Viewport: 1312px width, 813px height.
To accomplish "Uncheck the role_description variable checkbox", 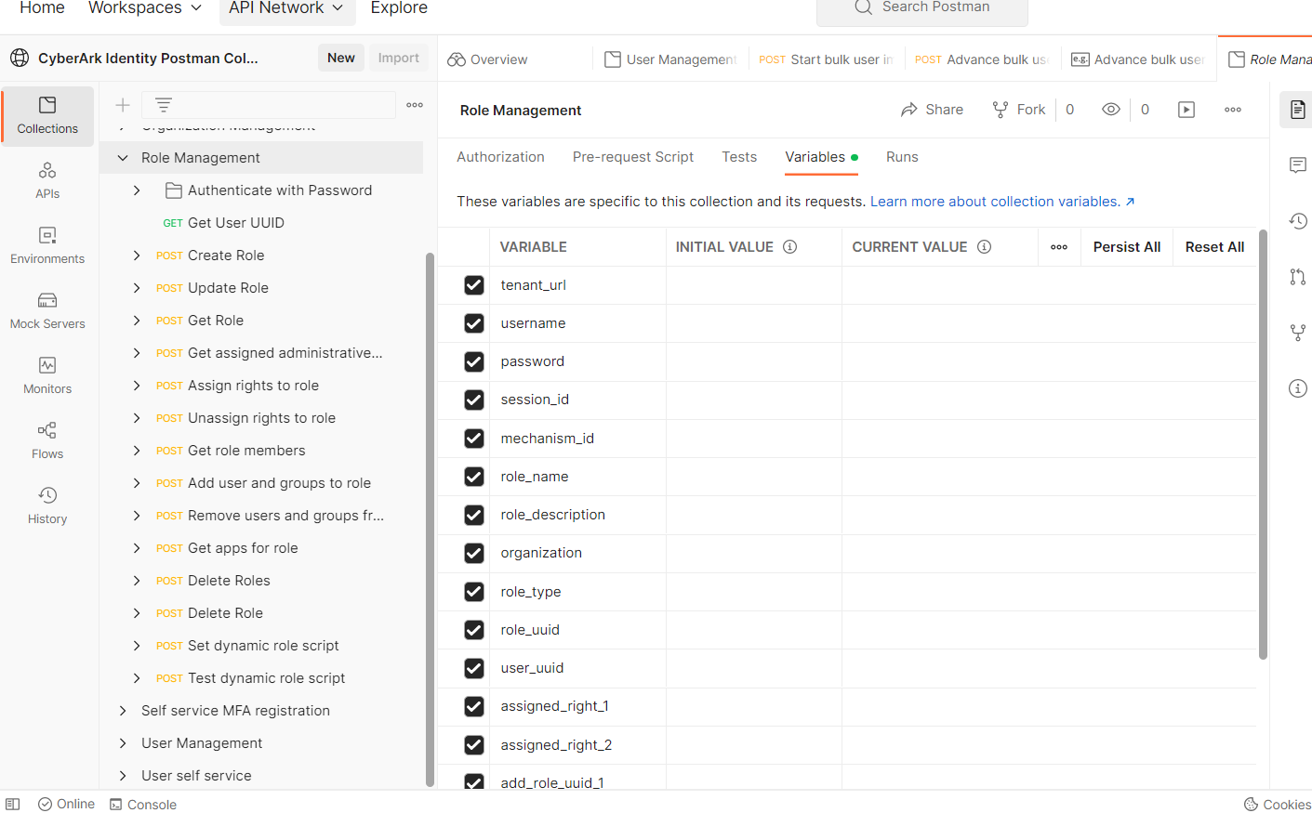I will click(x=474, y=515).
